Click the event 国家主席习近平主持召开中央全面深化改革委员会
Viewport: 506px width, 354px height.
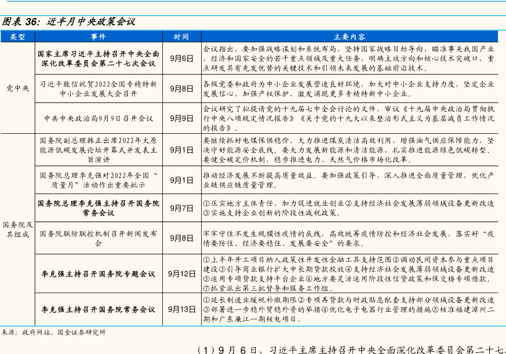(x=99, y=59)
